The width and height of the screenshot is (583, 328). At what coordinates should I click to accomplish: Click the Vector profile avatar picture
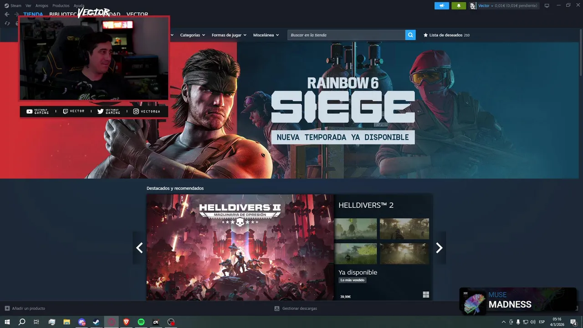[473, 5]
